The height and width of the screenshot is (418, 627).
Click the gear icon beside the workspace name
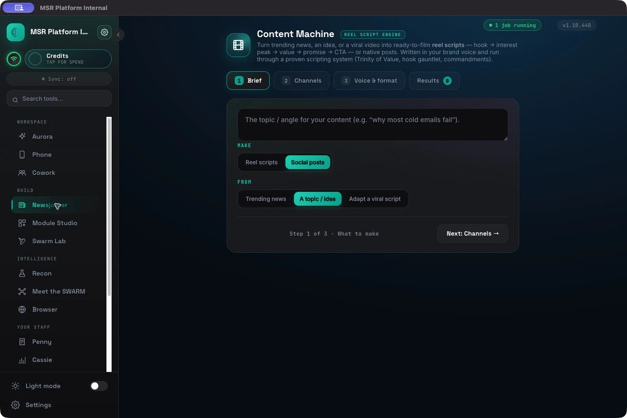click(104, 32)
